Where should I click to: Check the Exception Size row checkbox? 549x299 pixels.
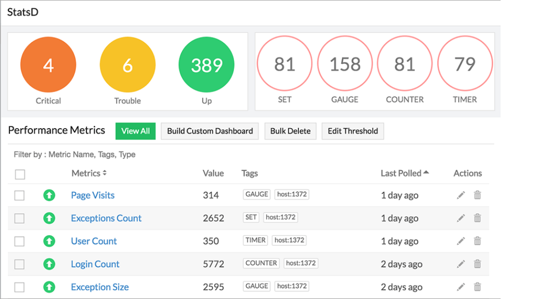pyautogui.click(x=19, y=288)
